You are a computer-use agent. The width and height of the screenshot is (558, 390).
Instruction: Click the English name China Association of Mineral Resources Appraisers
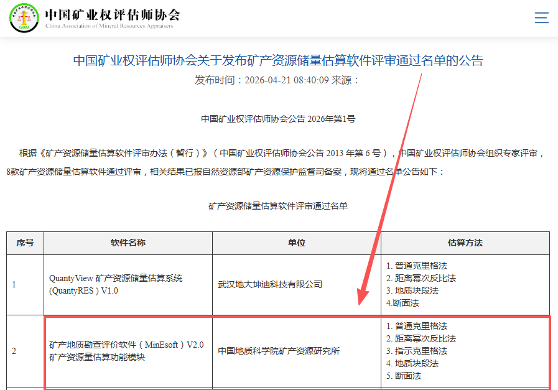coord(109,26)
